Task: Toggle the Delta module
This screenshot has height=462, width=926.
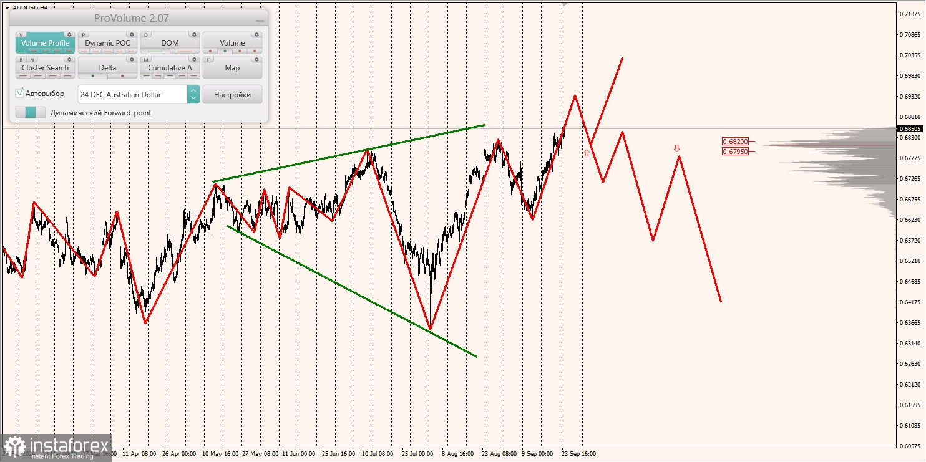Action: tap(107, 68)
